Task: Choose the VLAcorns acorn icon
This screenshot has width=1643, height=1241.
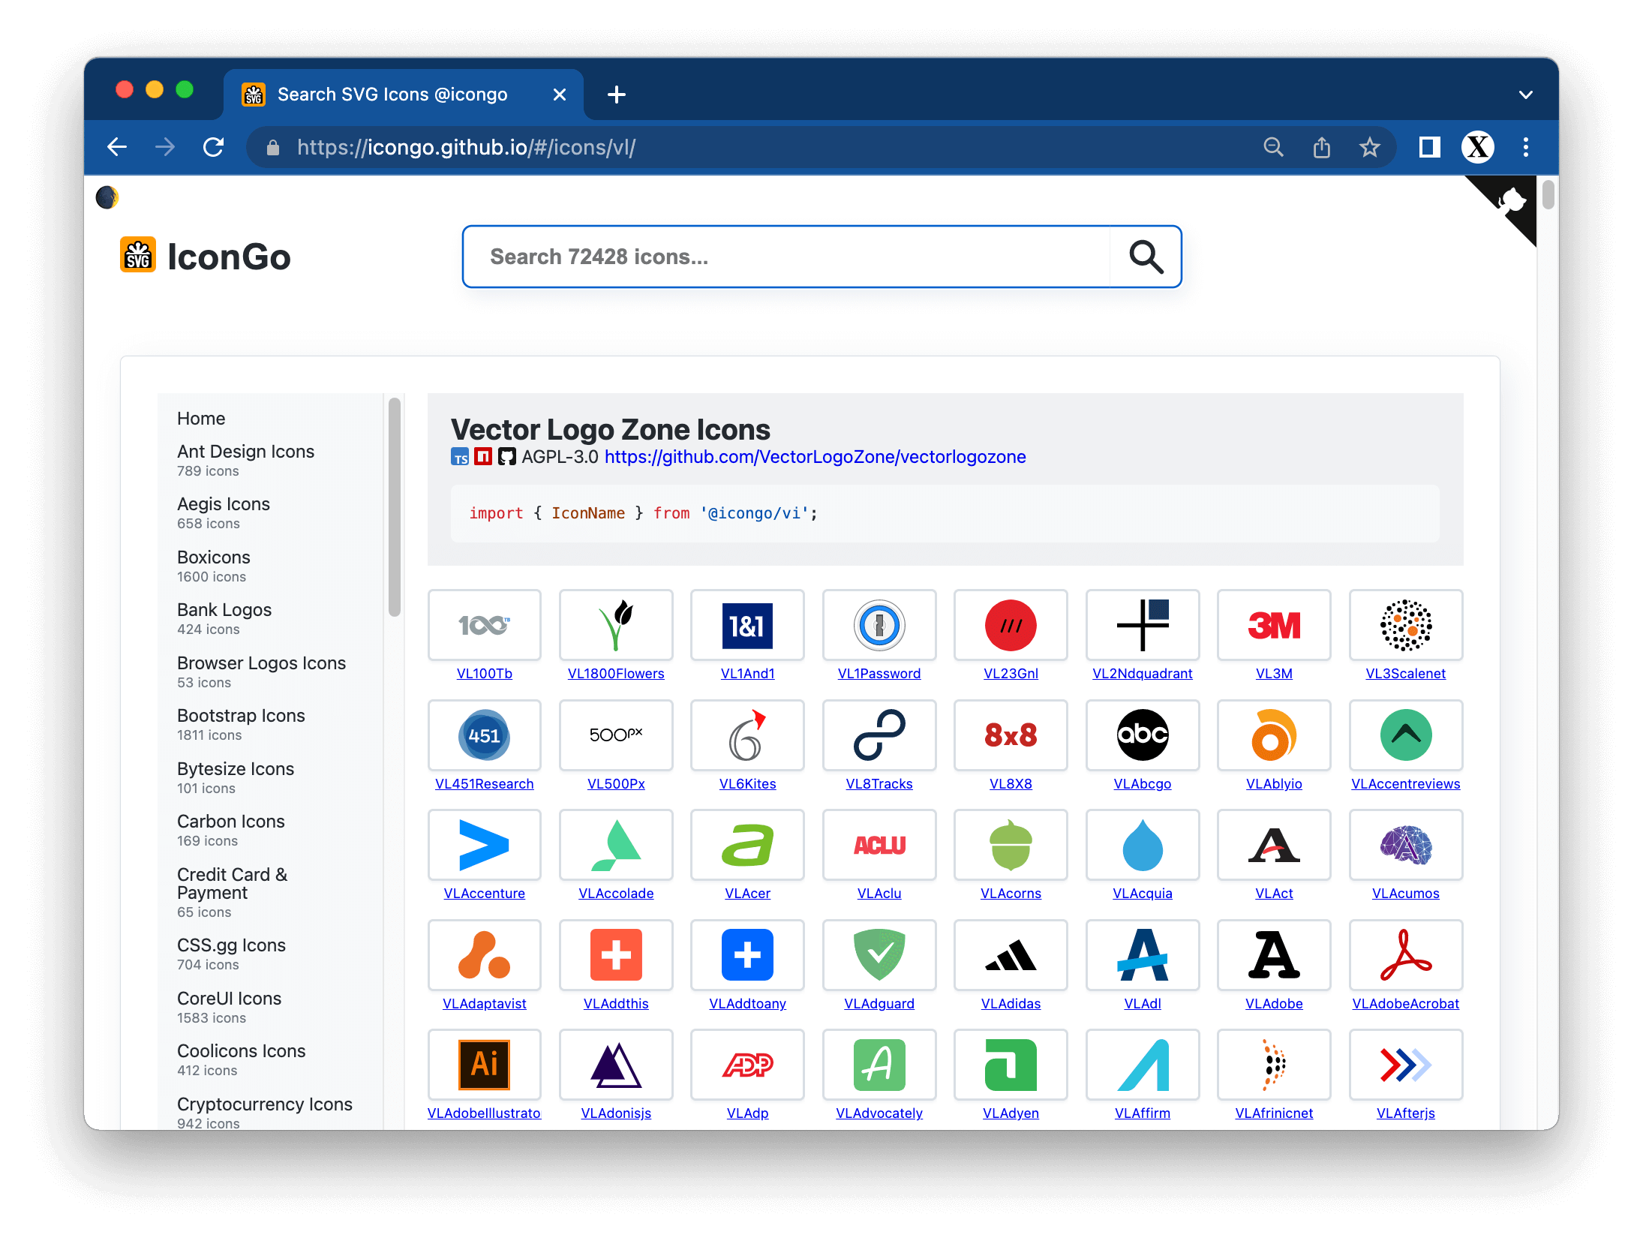Action: (1010, 846)
